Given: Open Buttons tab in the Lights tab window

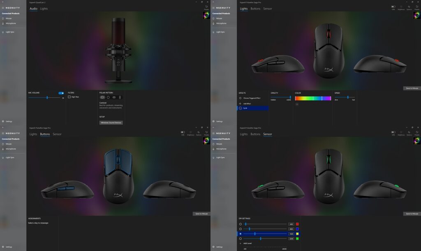Looking at the screenshot, I should pos(255,9).
